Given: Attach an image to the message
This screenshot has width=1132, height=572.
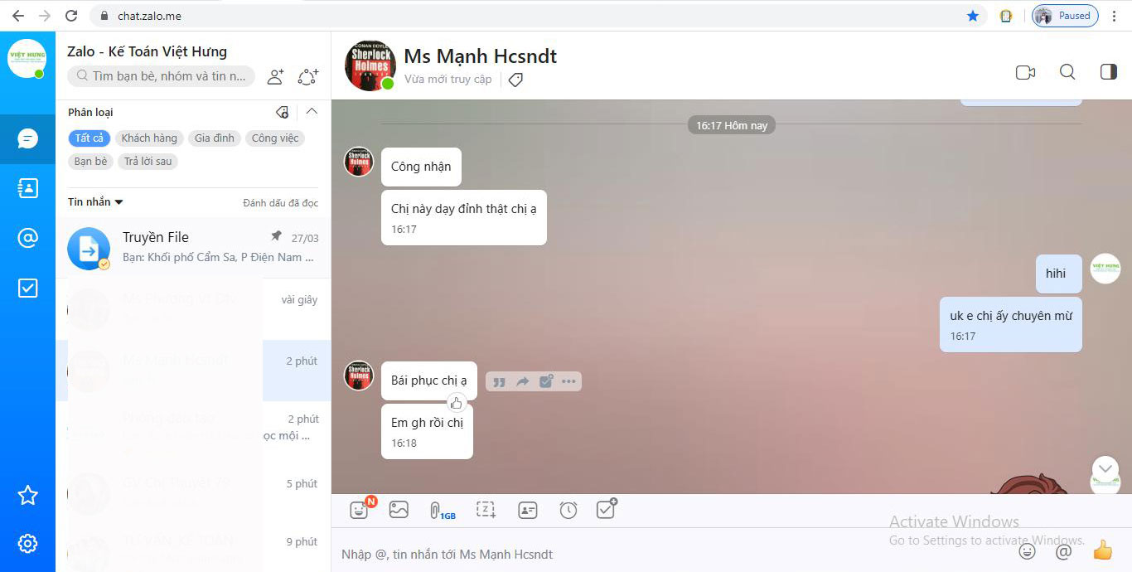Looking at the screenshot, I should pyautogui.click(x=399, y=510).
